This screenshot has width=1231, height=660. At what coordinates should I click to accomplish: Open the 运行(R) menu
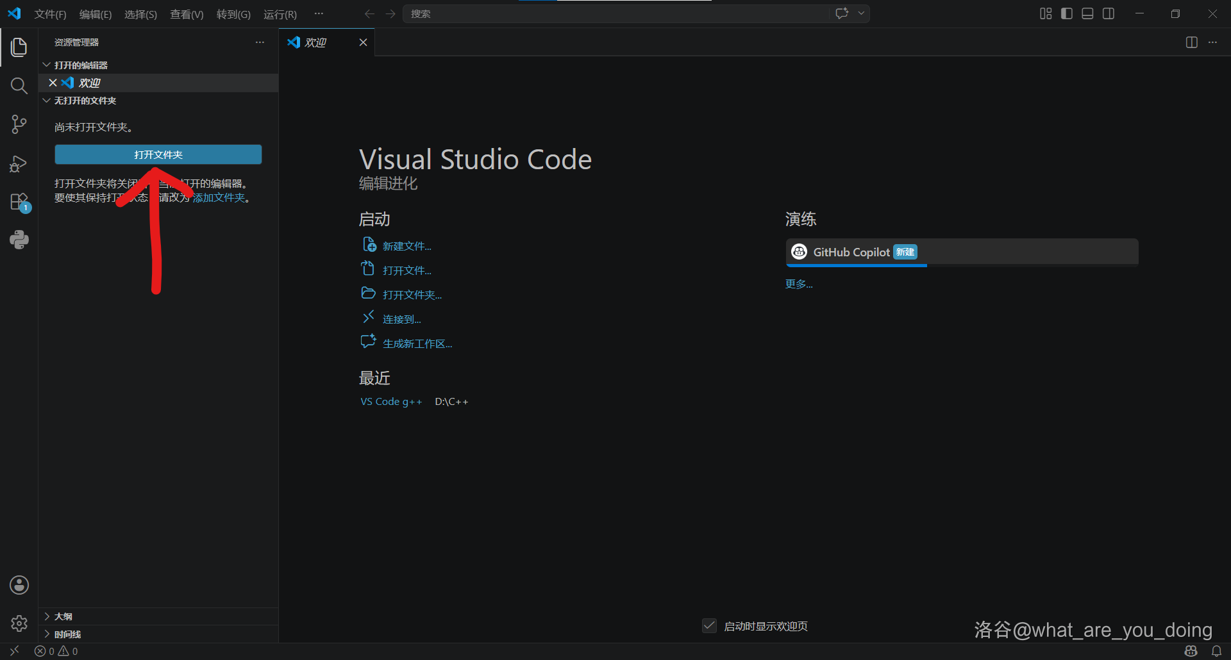(x=280, y=14)
